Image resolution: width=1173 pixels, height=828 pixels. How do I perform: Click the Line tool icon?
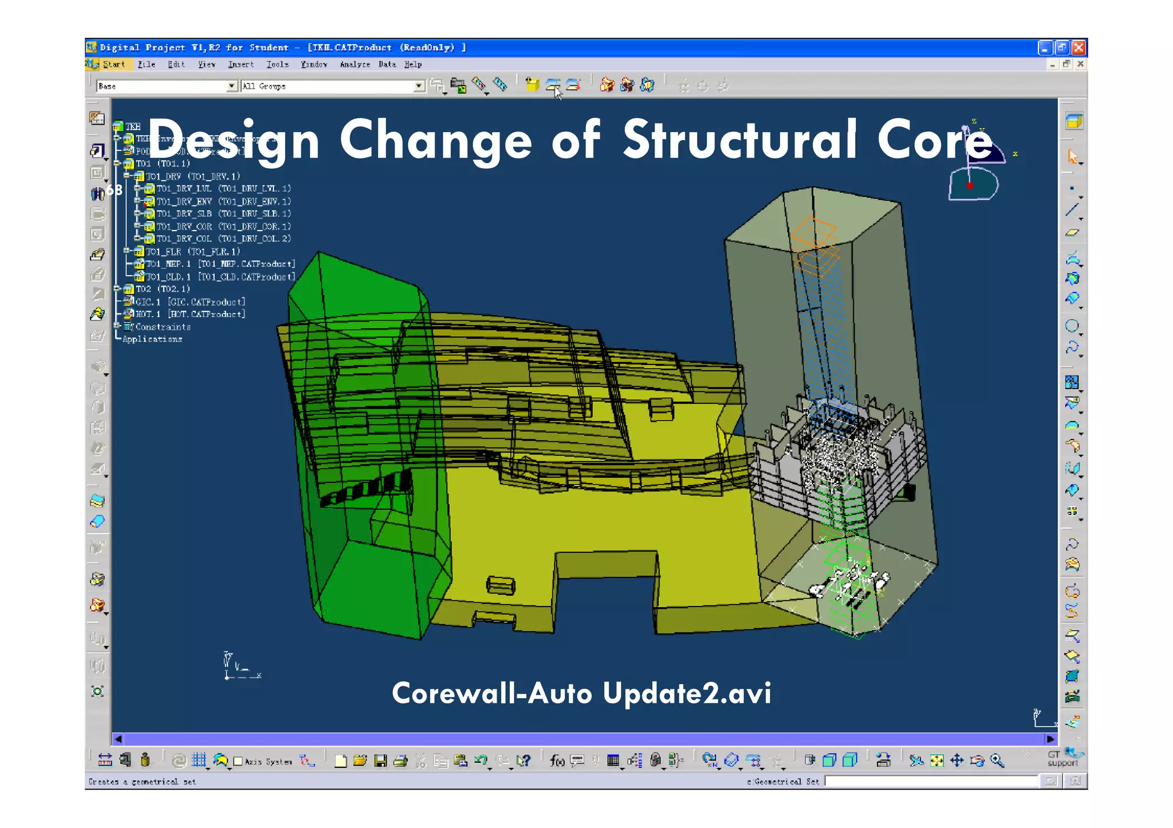click(1072, 210)
